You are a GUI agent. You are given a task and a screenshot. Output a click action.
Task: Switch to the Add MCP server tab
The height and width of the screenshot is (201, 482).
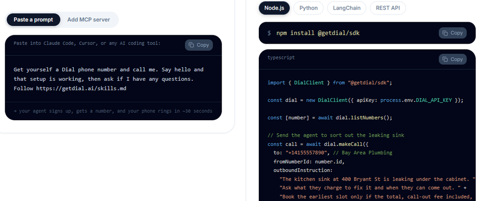(89, 20)
